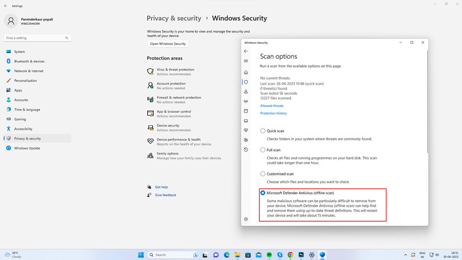Open Spotify from taskbar

point(269,255)
